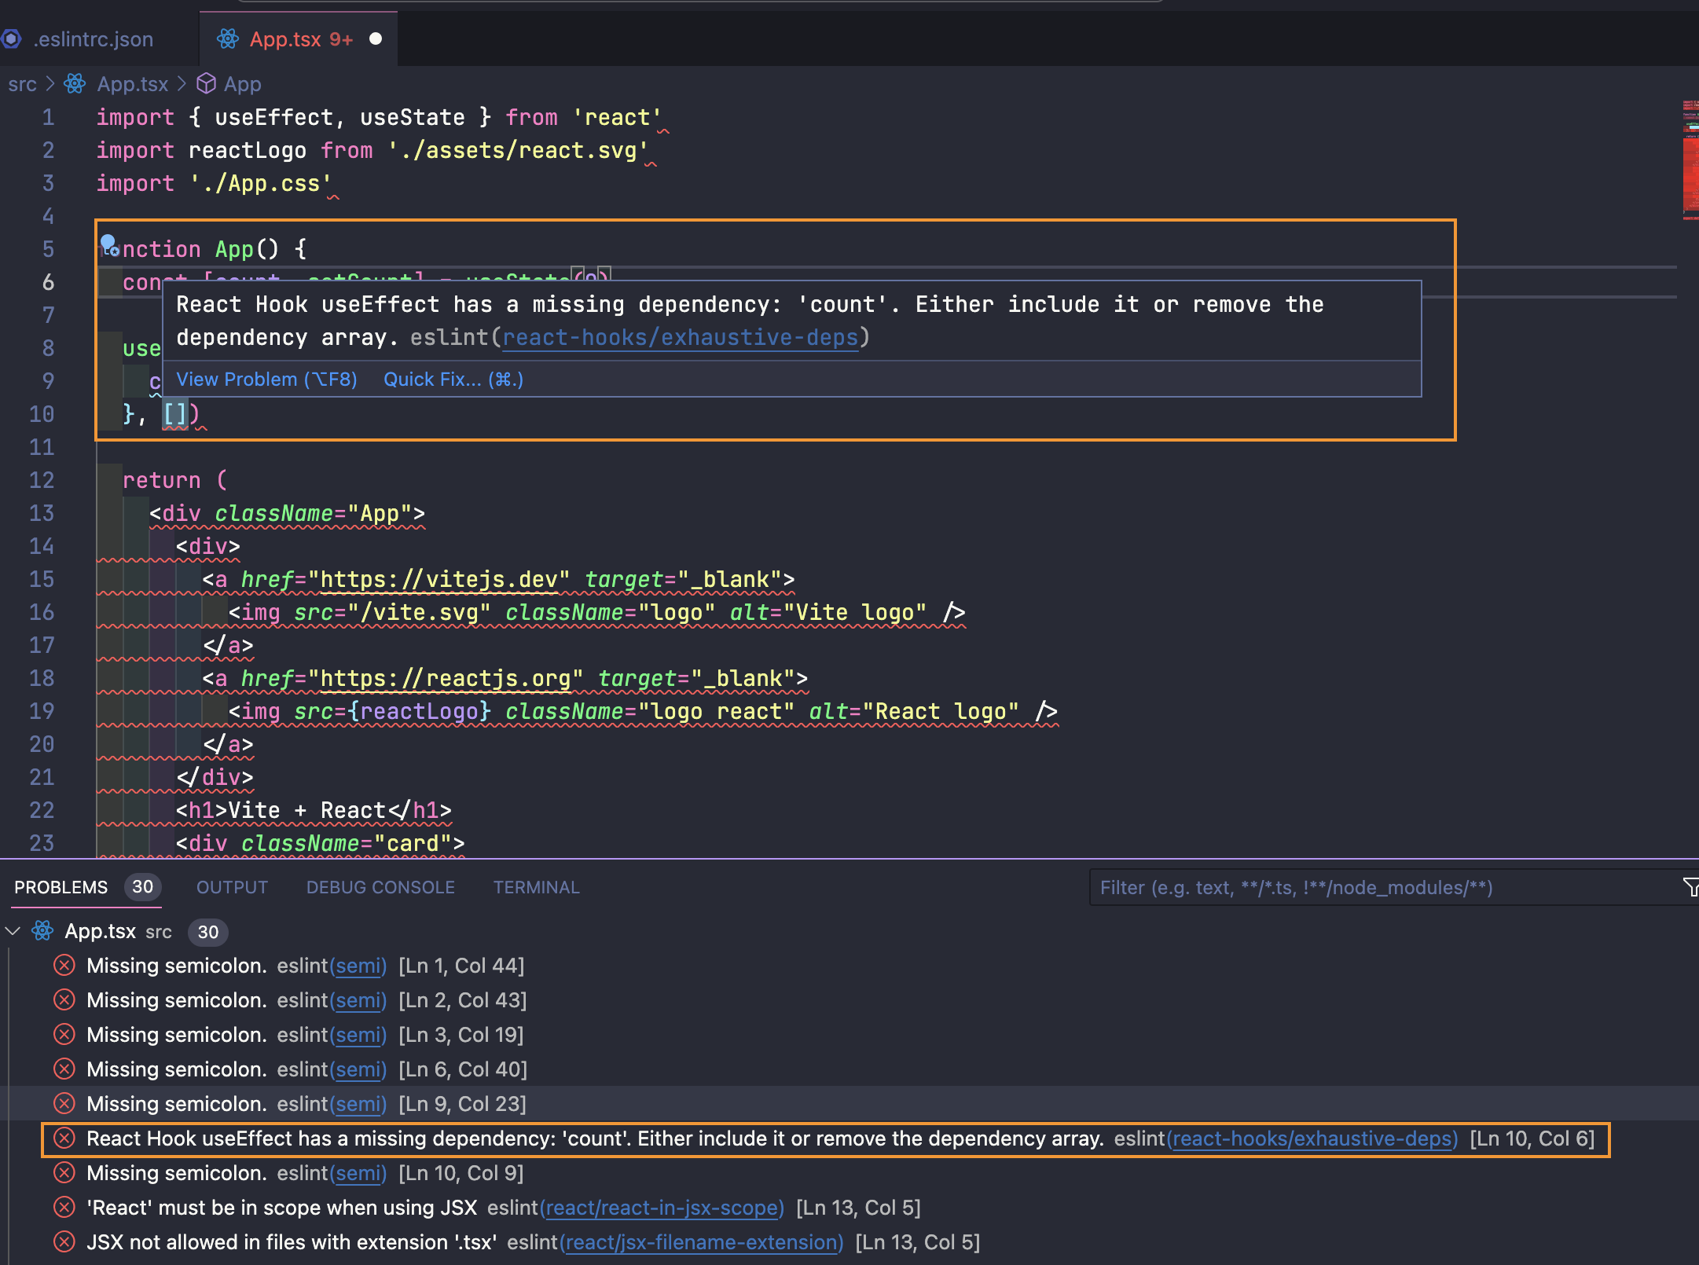
Task: Focus the problems filter input field
Action: (1383, 888)
